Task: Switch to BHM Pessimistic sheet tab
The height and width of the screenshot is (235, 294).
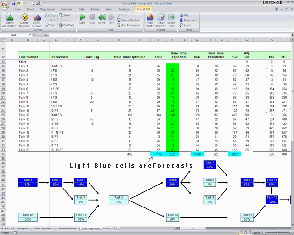Action: pos(68,229)
